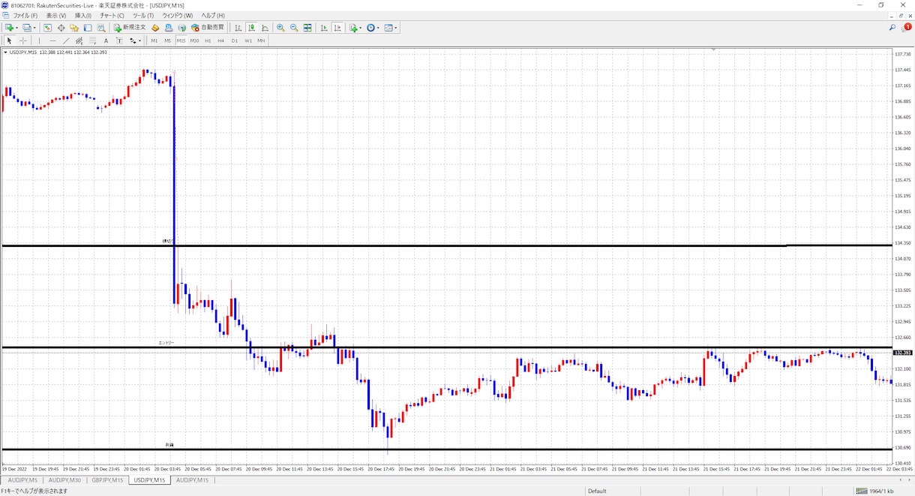
Task: Open the チャート (C) menu
Action: [112, 15]
